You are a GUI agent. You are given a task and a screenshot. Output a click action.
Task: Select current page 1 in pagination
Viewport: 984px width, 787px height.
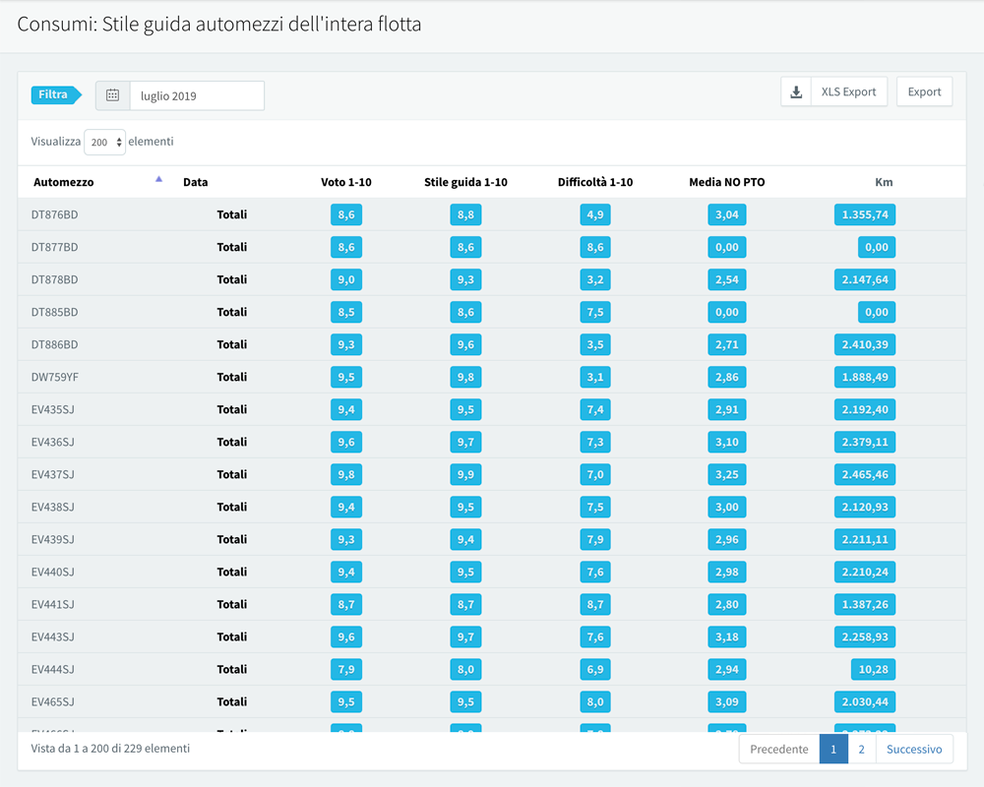point(832,750)
